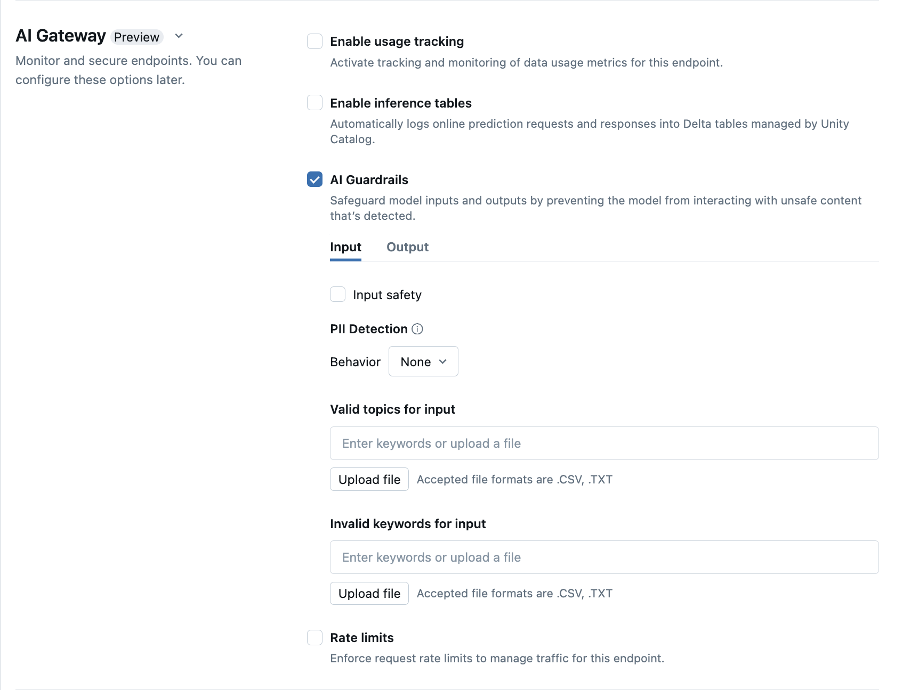This screenshot has width=903, height=690.
Task: Check the Enable inference tables box
Action: coord(315,103)
